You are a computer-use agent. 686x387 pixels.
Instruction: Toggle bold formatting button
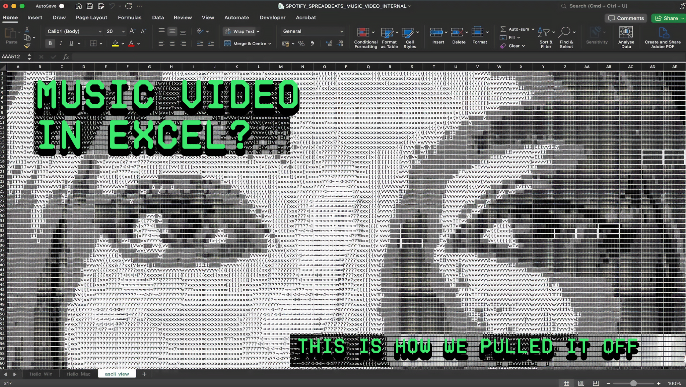tap(50, 43)
